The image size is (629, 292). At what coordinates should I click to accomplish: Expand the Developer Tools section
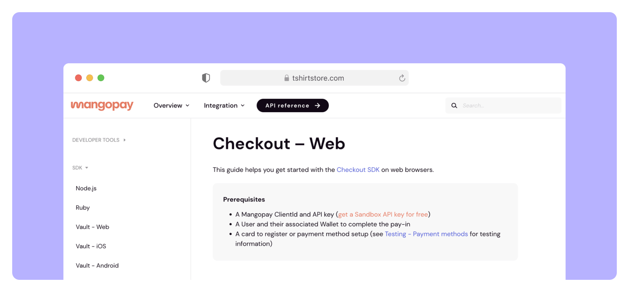click(99, 140)
